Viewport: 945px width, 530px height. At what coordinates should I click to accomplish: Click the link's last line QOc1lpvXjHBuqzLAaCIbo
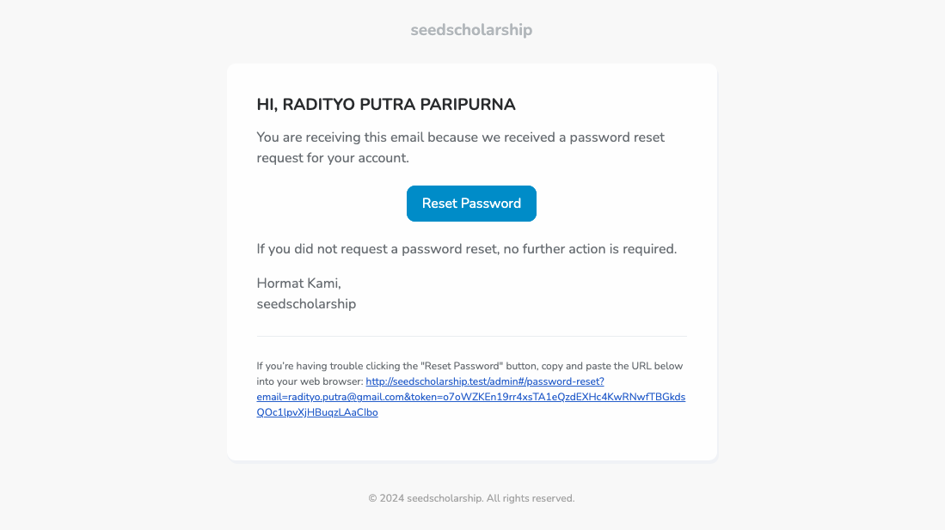click(317, 412)
